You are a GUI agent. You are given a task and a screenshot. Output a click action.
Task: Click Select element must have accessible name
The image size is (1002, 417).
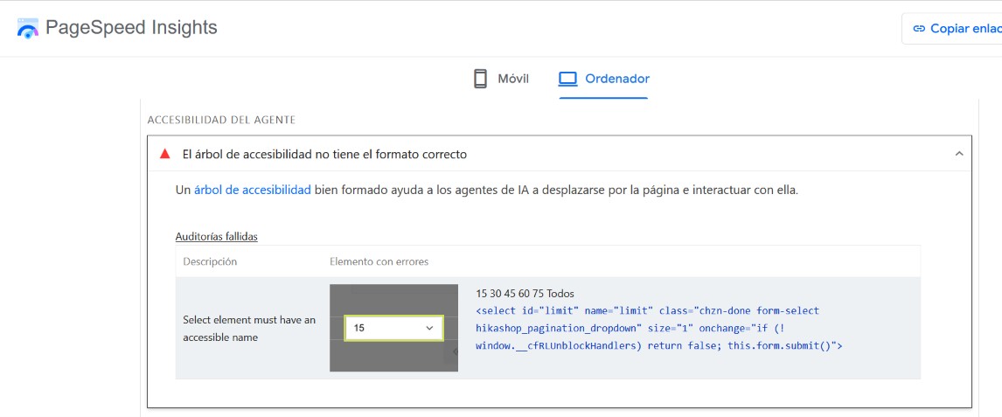(x=249, y=329)
